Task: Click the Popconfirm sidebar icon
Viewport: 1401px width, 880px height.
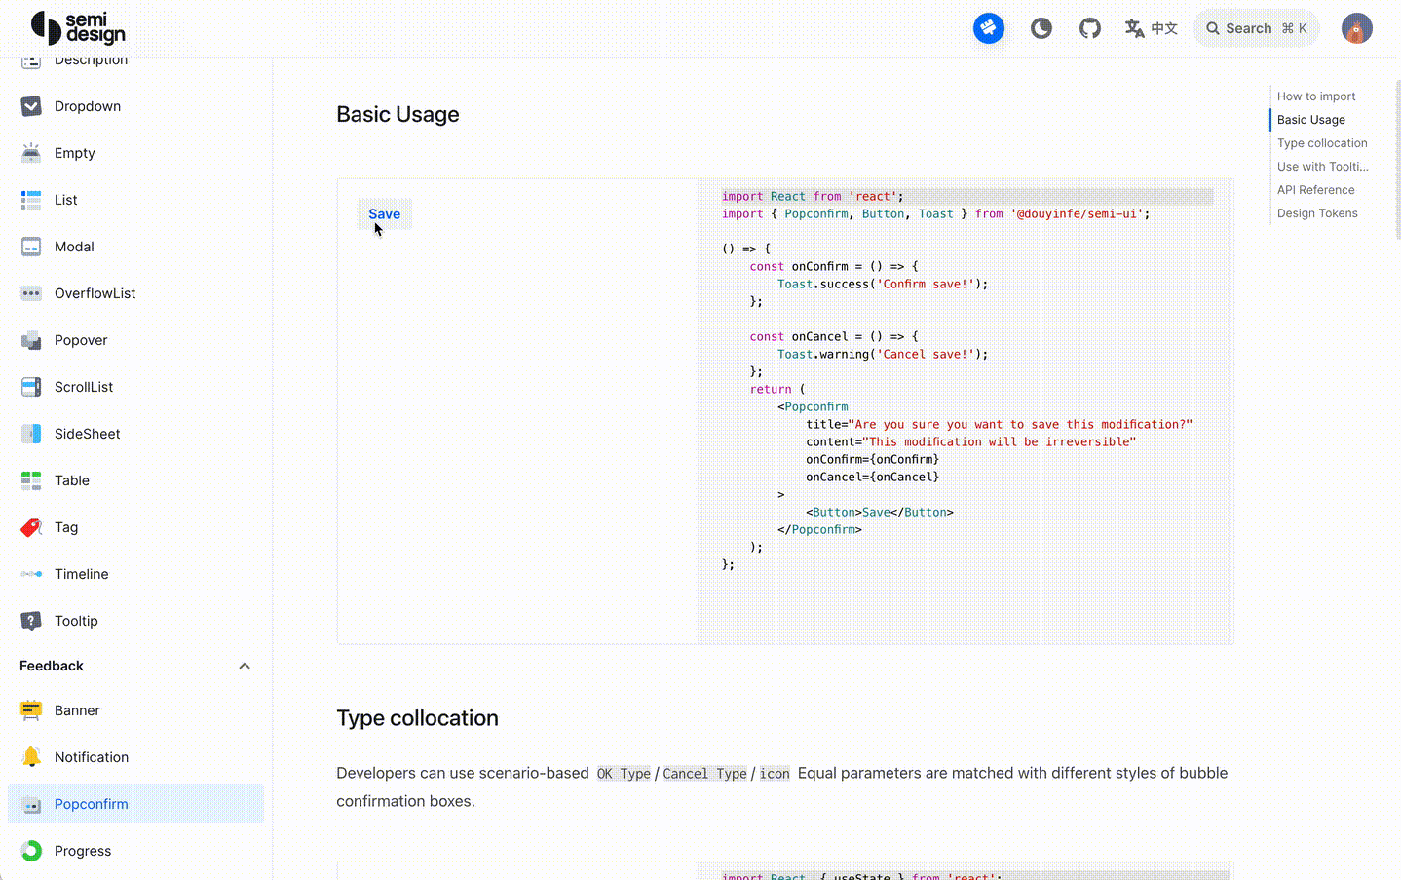Action: (x=31, y=804)
